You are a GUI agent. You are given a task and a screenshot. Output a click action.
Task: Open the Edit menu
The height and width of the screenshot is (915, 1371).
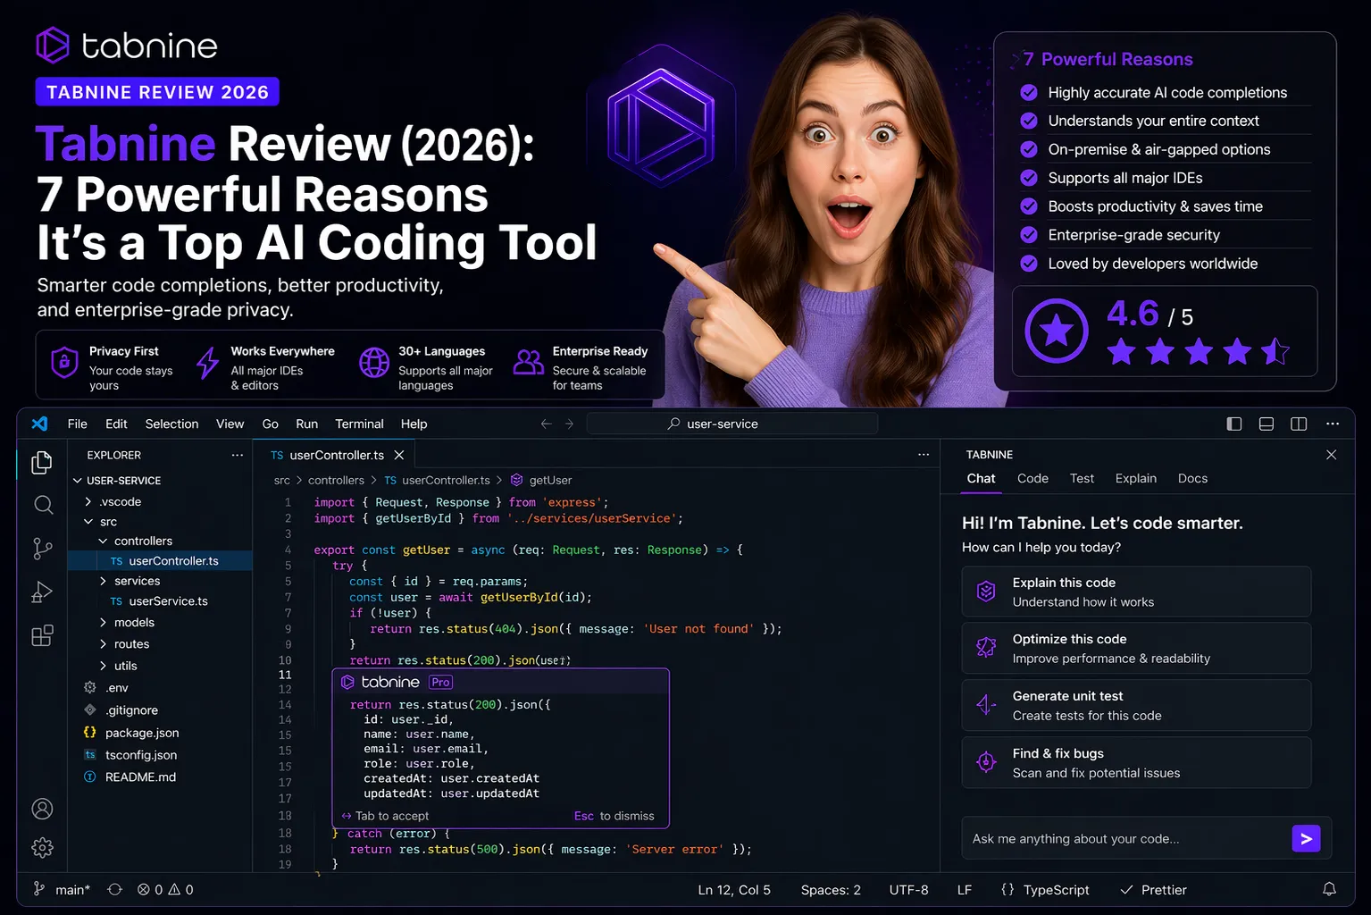pos(116,424)
